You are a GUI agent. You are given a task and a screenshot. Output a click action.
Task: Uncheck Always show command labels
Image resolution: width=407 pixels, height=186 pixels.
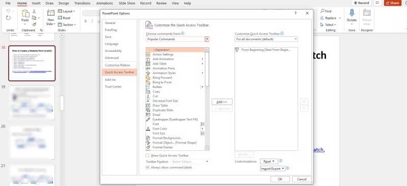148,168
